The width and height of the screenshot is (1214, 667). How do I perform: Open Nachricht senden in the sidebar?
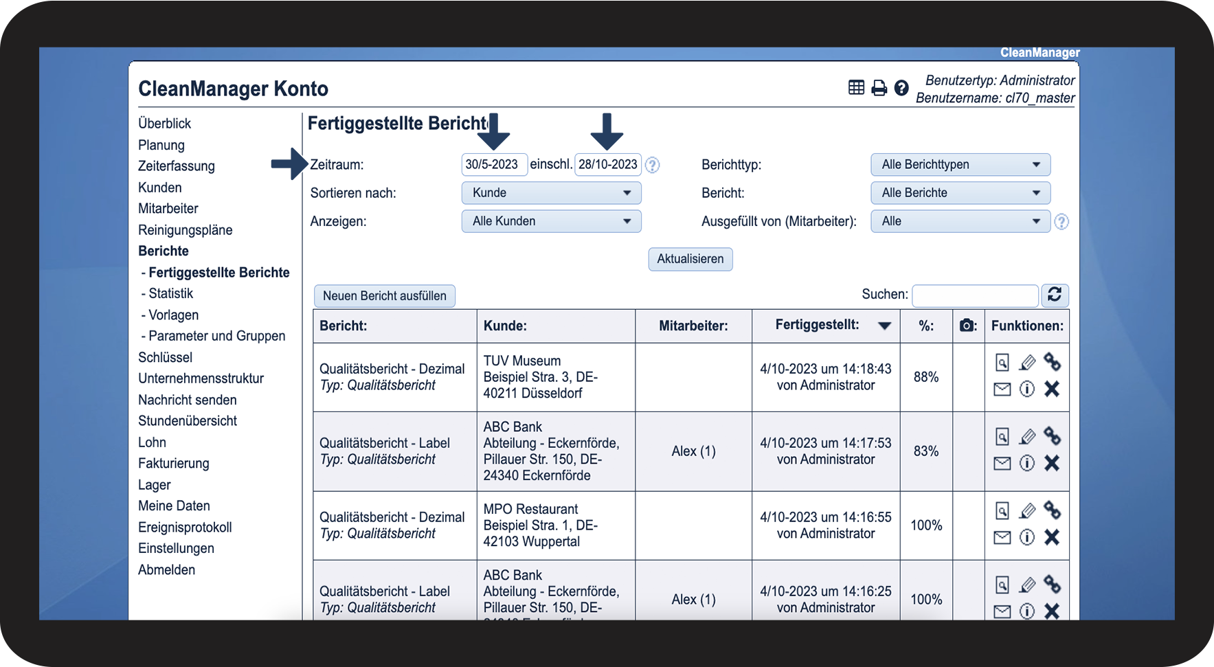point(188,400)
